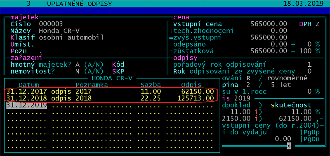Click the Pozn field label
This screenshot has width=330, height=156.
pyautogui.click(x=19, y=51)
